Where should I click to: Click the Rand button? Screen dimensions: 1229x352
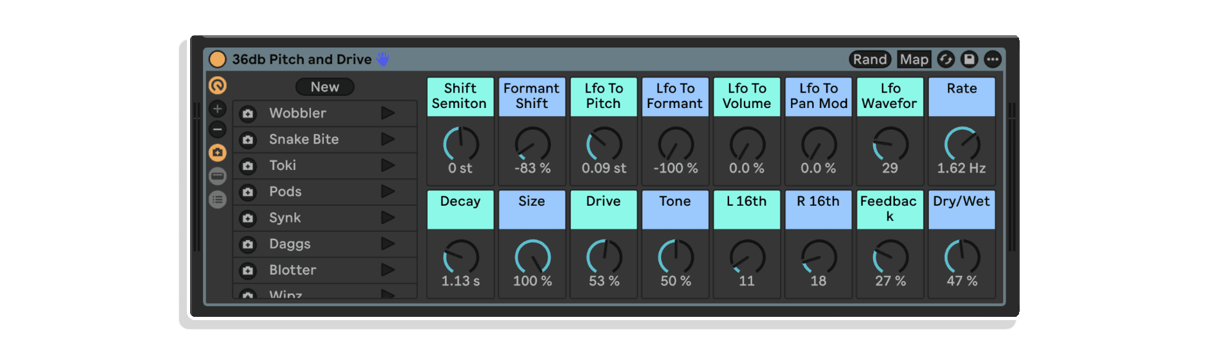(x=870, y=59)
